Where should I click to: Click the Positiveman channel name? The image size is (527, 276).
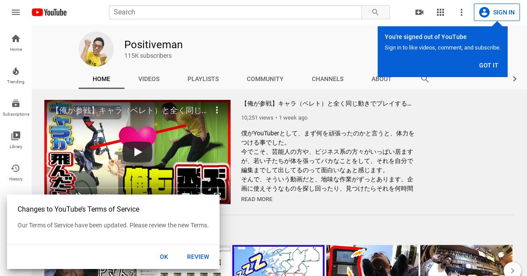[x=153, y=45]
